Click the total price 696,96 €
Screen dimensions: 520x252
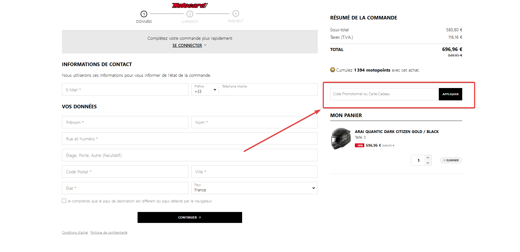click(452, 49)
